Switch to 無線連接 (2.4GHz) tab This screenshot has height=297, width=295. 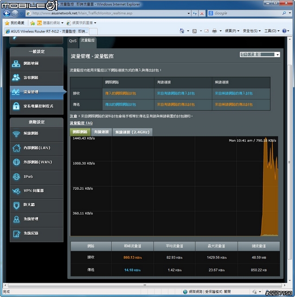[x=132, y=132]
